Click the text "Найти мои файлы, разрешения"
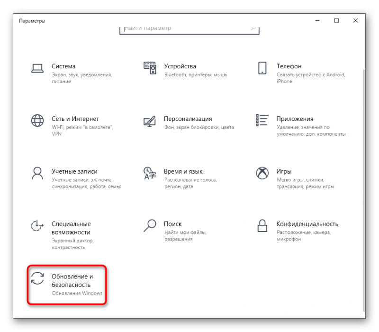 tap(185, 235)
